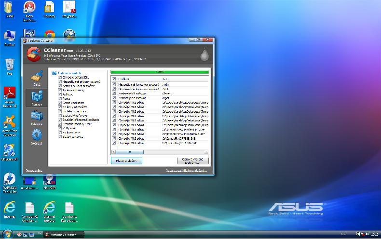Click the CCleaner logo in the header

pyautogui.click(x=34, y=54)
